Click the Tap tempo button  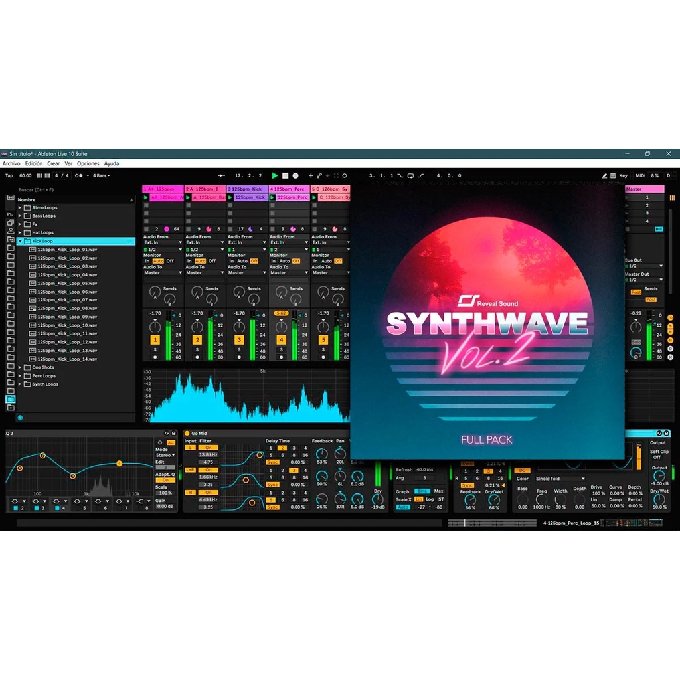tap(9, 175)
